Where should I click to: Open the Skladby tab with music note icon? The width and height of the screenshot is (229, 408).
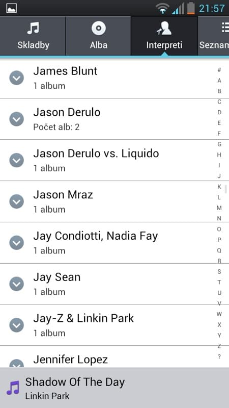pos(33,36)
